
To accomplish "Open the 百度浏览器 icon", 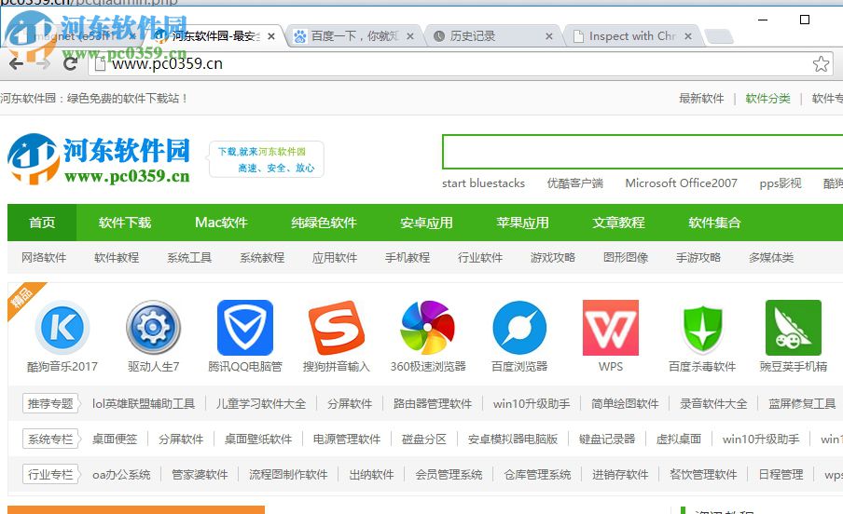I will [x=519, y=327].
